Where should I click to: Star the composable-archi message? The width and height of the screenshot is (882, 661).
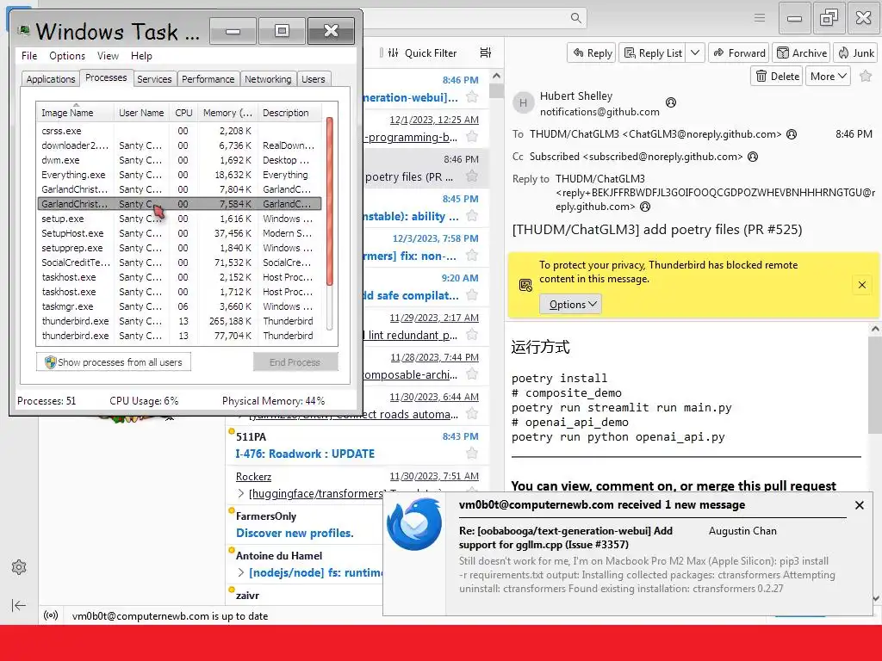(x=473, y=374)
